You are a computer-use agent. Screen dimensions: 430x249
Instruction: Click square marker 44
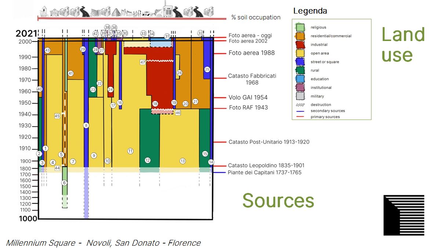point(57,168)
